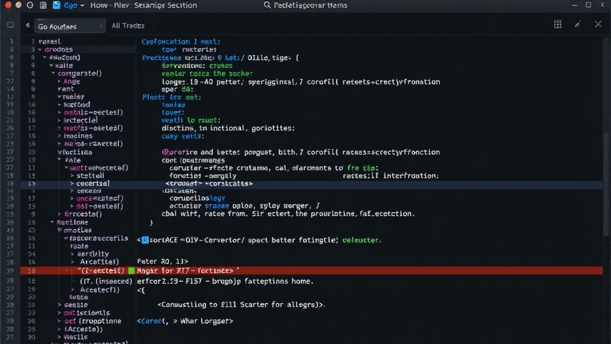Click the pin icon in toolbar

coord(578,24)
